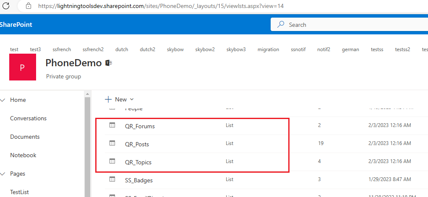Select the migration top navigation item
Screen dimensions: 428x197
tap(268, 49)
